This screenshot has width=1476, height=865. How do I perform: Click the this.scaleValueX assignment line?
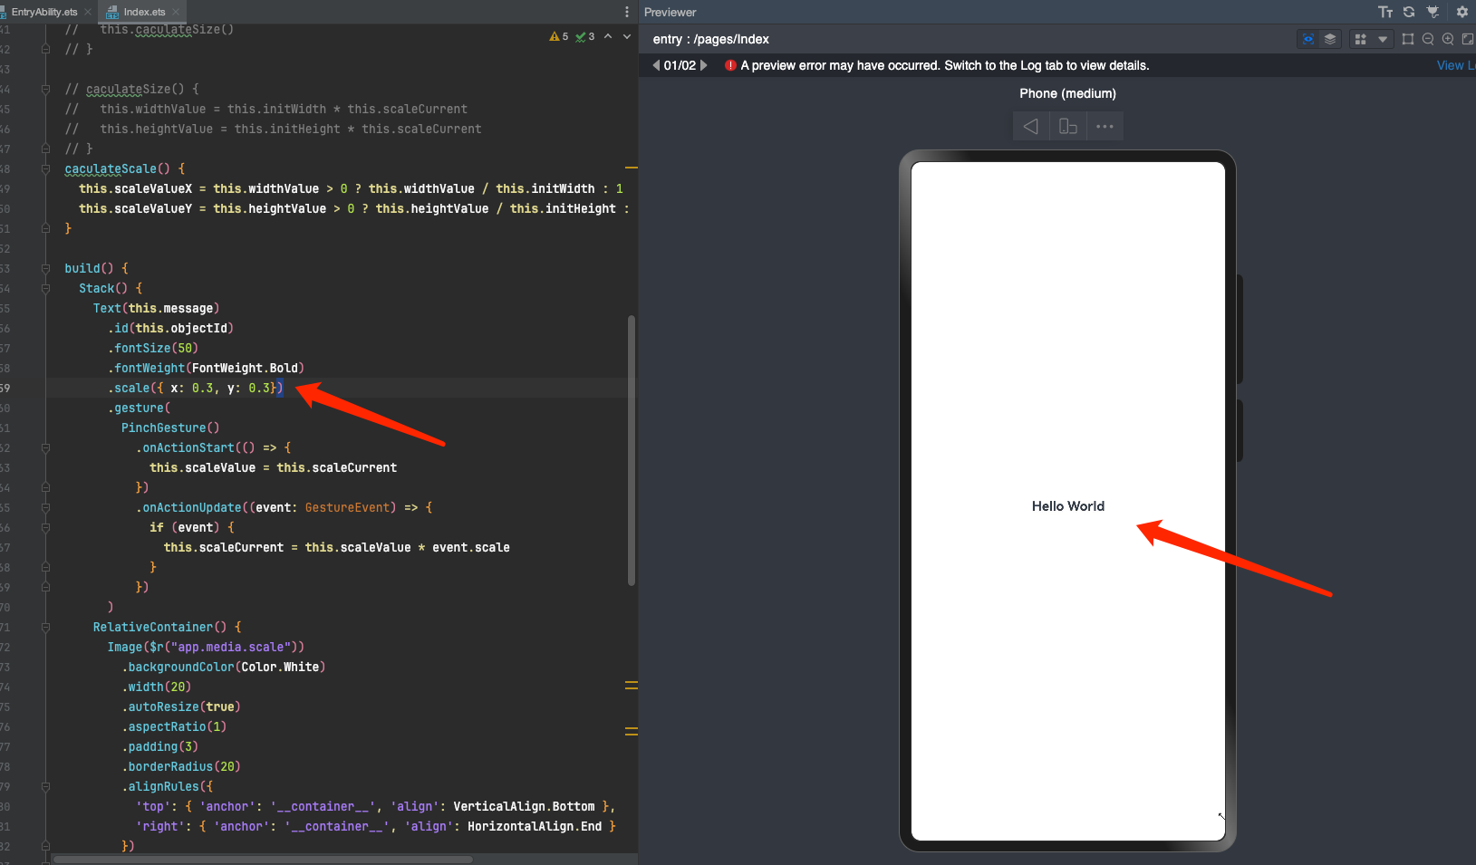pos(351,188)
